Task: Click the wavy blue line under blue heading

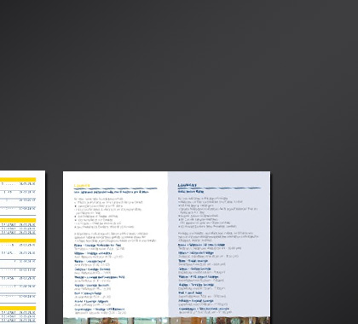Action: [219, 188]
